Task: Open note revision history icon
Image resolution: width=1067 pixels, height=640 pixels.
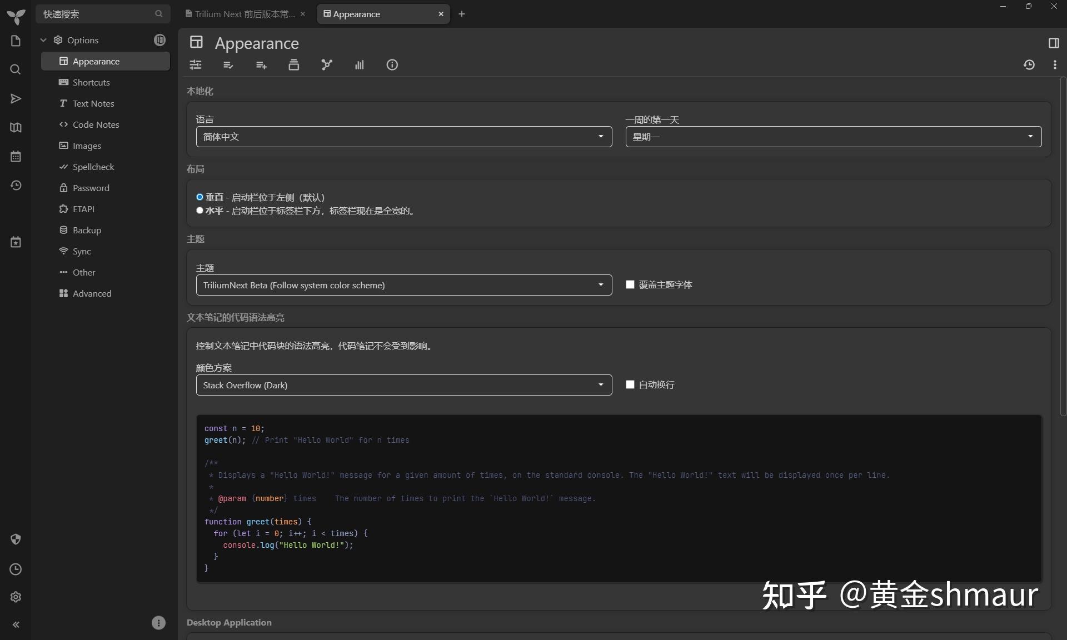Action: coord(1030,64)
